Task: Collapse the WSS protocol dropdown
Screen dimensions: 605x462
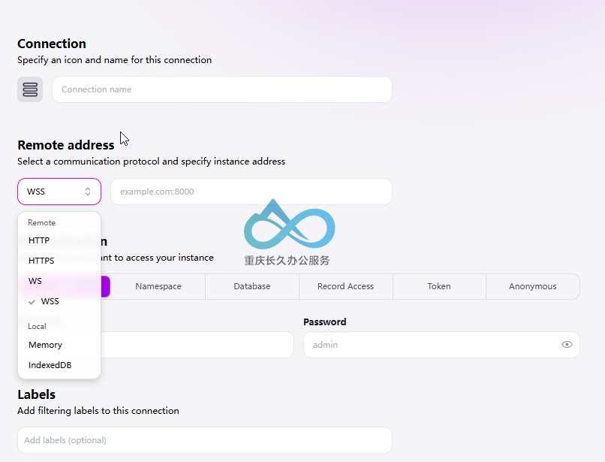Action: (x=59, y=192)
